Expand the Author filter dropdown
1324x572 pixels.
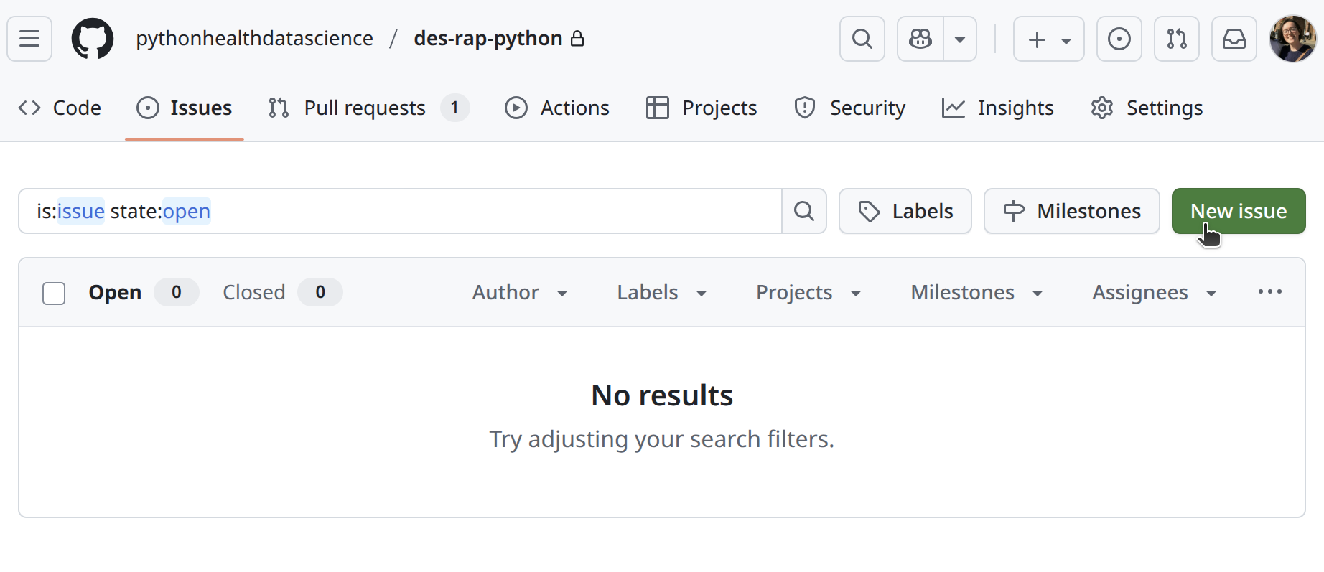coord(520,292)
